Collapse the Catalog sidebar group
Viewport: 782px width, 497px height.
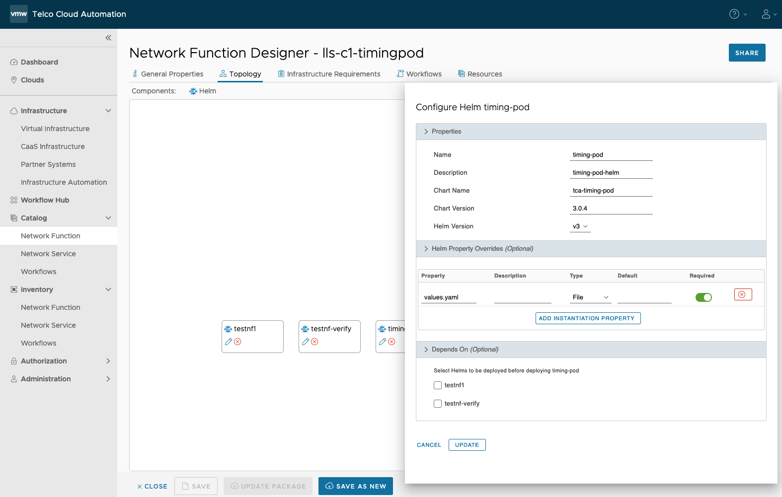pos(108,218)
